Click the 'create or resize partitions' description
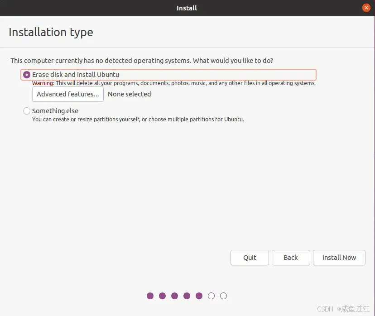The width and height of the screenshot is (375, 316). (138, 119)
